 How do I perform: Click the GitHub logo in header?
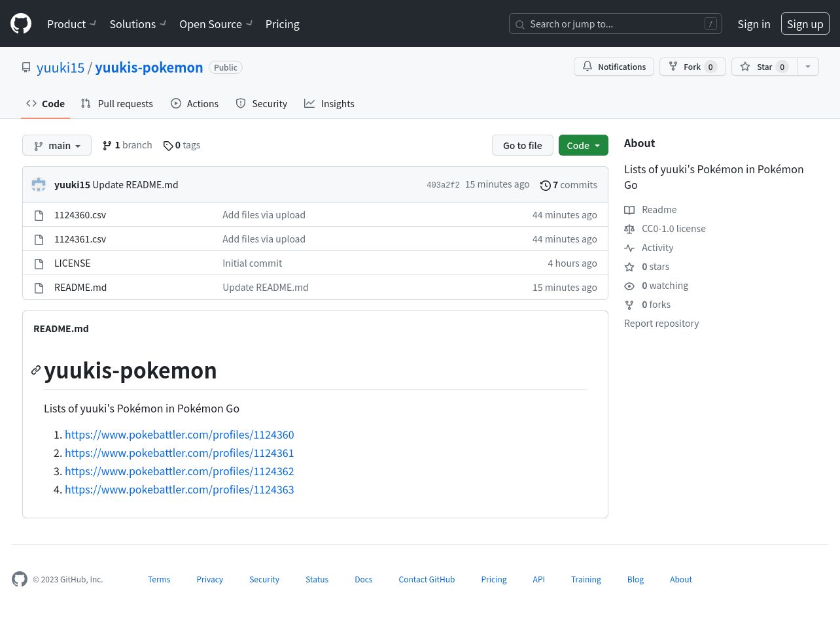[x=21, y=24]
